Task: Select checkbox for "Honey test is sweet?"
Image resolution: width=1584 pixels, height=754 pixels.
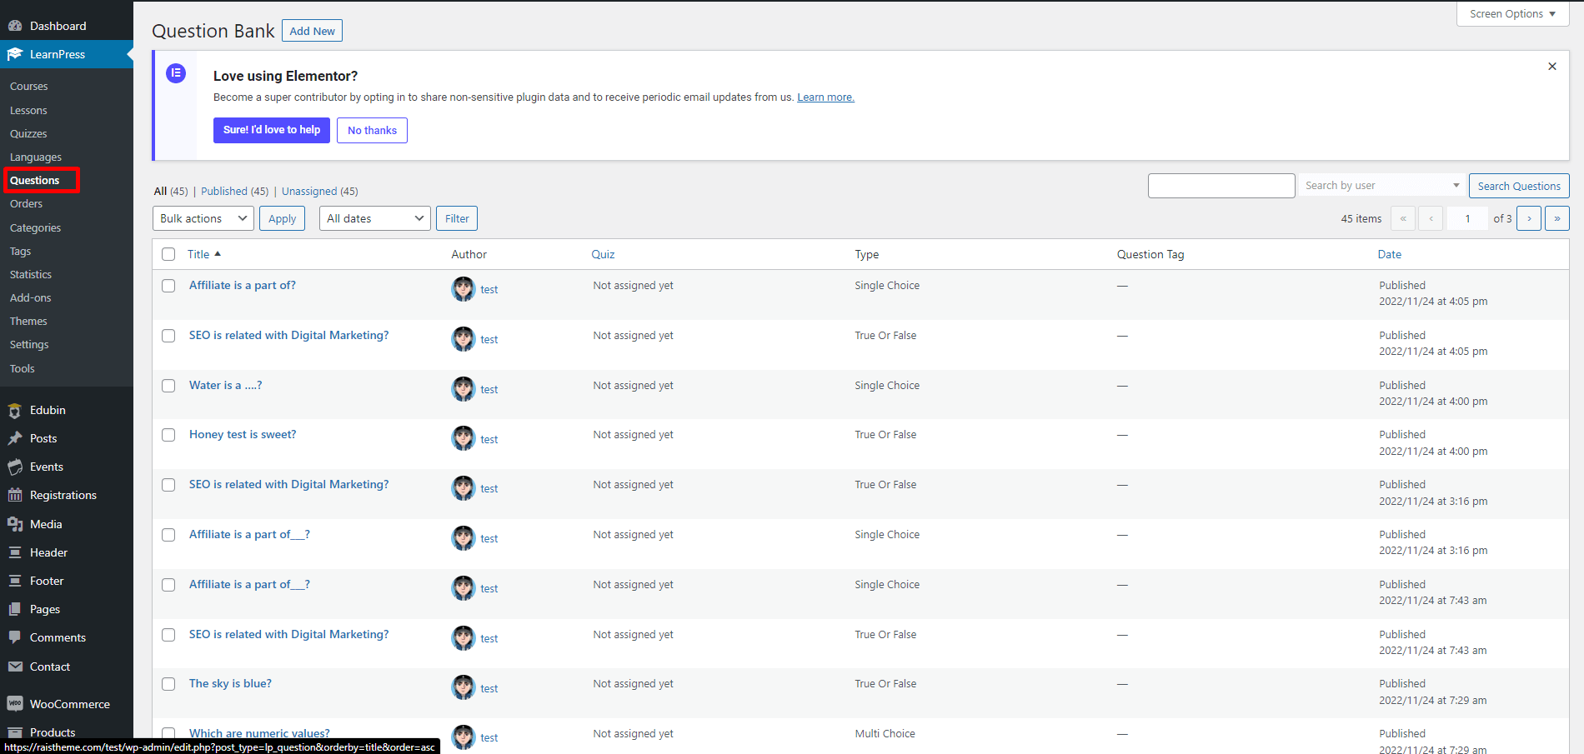Action: pos(168,435)
